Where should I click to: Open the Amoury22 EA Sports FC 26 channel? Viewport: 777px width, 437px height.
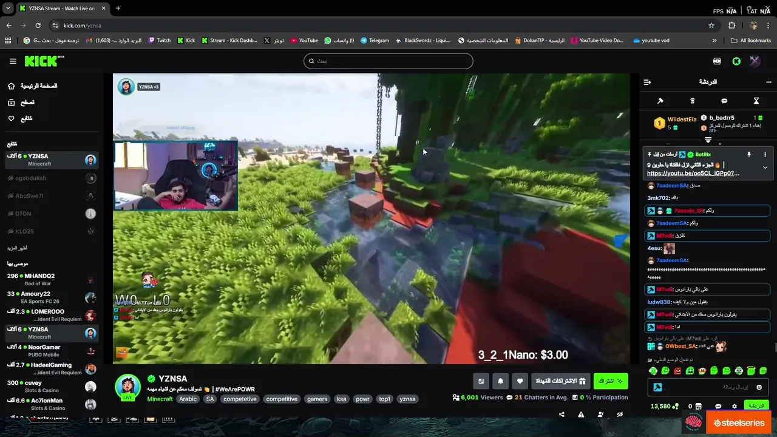click(x=51, y=297)
